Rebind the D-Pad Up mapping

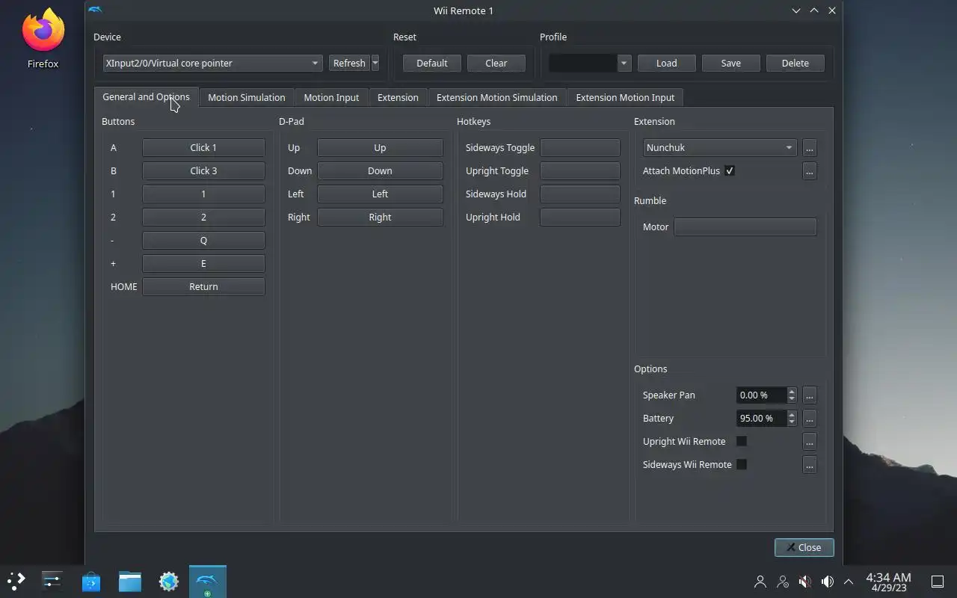(x=380, y=148)
